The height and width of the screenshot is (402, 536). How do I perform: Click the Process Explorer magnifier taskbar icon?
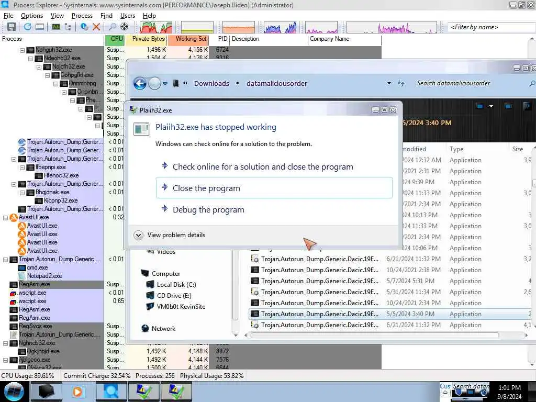coord(112,392)
